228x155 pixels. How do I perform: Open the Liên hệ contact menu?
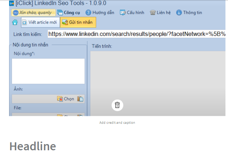coord(160,13)
